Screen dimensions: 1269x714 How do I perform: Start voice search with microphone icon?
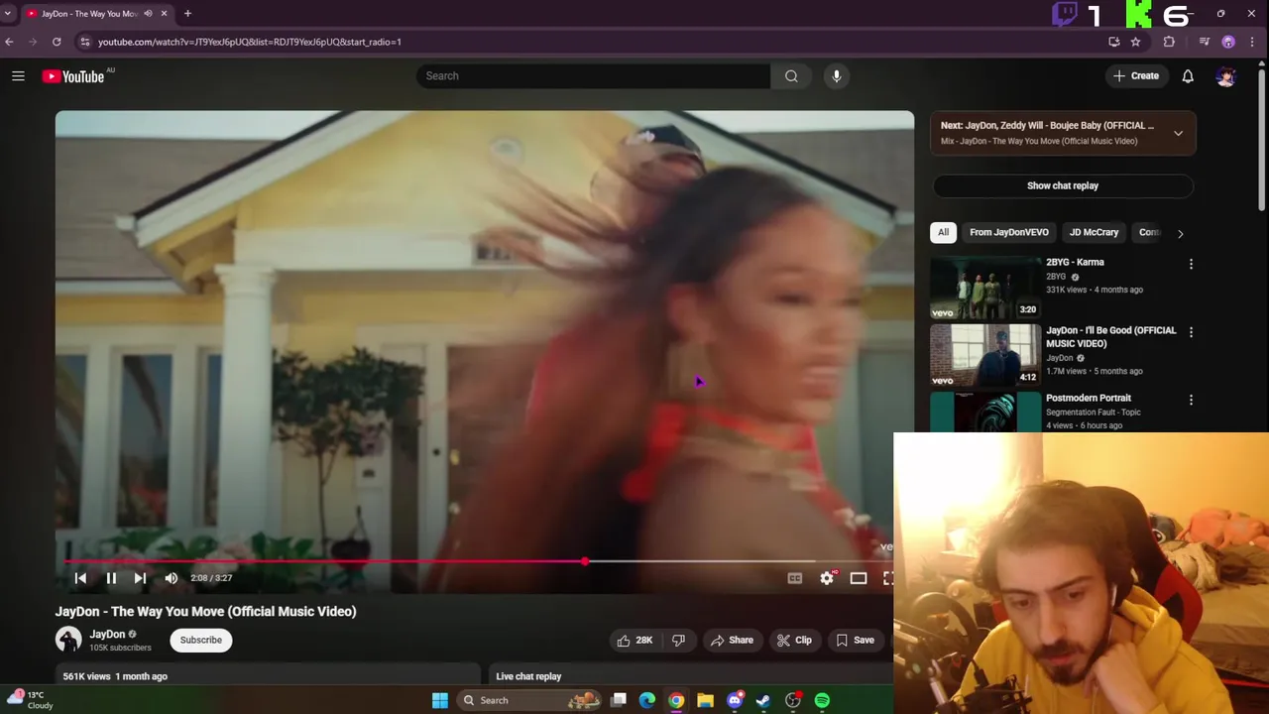(837, 76)
